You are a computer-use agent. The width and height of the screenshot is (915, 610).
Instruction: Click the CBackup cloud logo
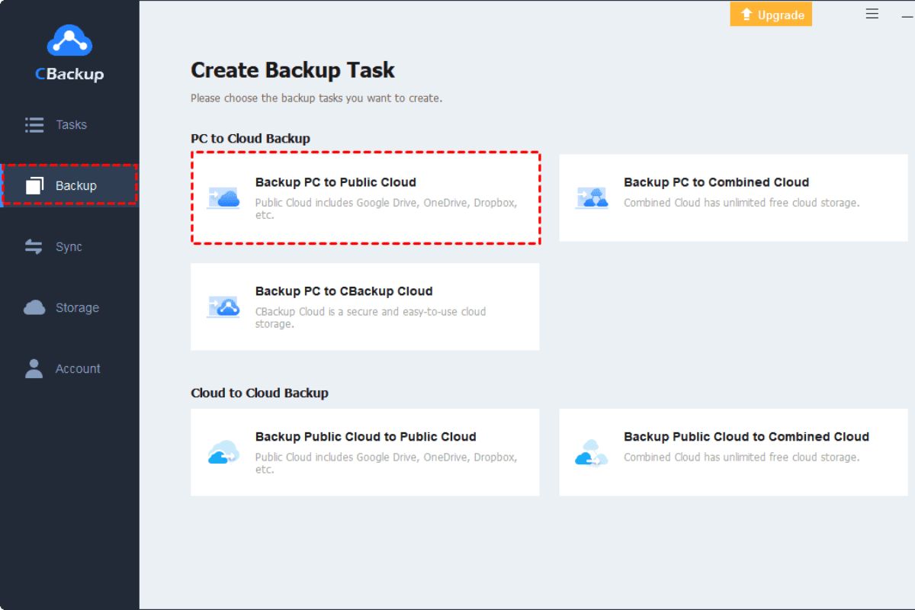pos(69,40)
